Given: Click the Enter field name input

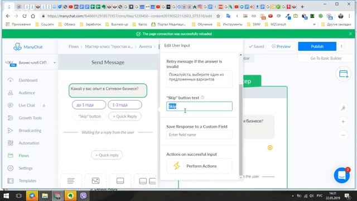Looking at the screenshot, I should pyautogui.click(x=199, y=135).
